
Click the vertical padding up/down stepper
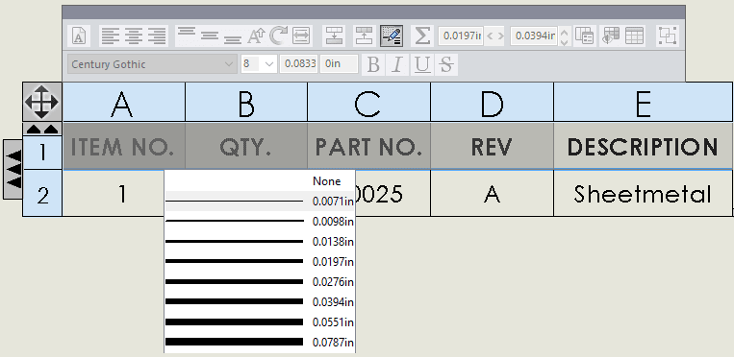pos(564,36)
